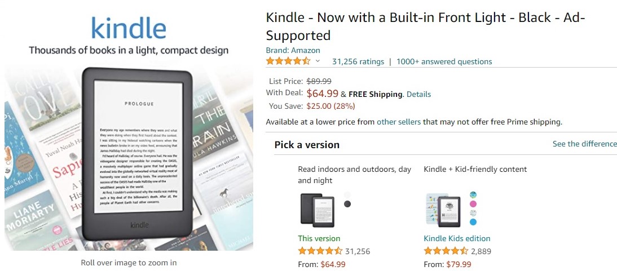Pick the blue Kindle Kids color swatch
Image resolution: width=617 pixels, height=271 pixels.
[x=473, y=221]
